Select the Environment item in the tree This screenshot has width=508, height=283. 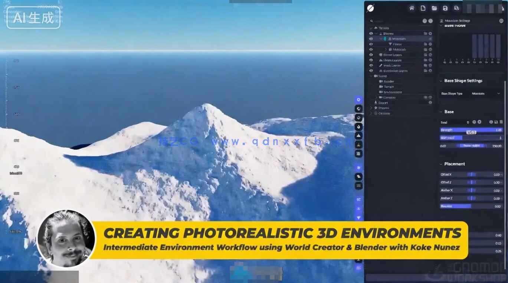(x=393, y=92)
